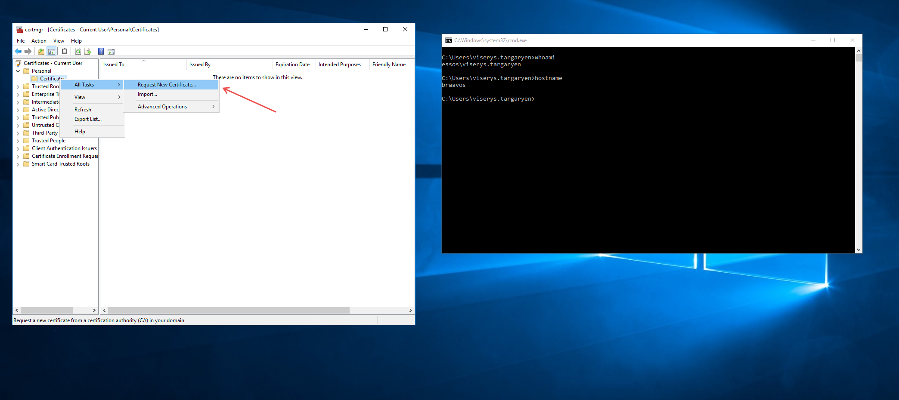Click the cmd window scroll down arrow
The image size is (899, 400).
point(859,249)
